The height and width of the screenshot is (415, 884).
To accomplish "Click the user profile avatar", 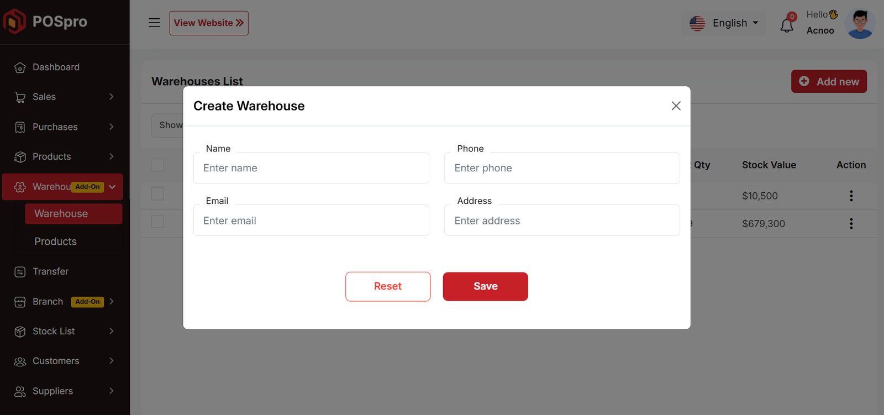I will click(x=860, y=24).
